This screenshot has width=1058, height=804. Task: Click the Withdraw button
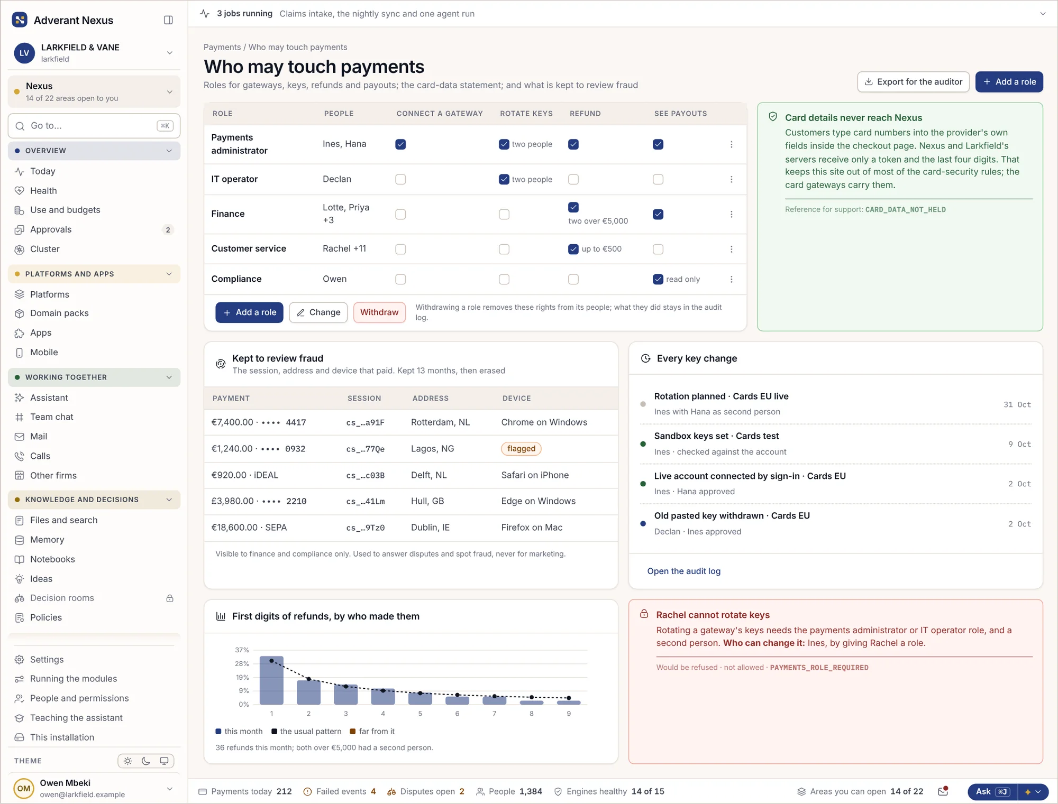click(x=379, y=312)
